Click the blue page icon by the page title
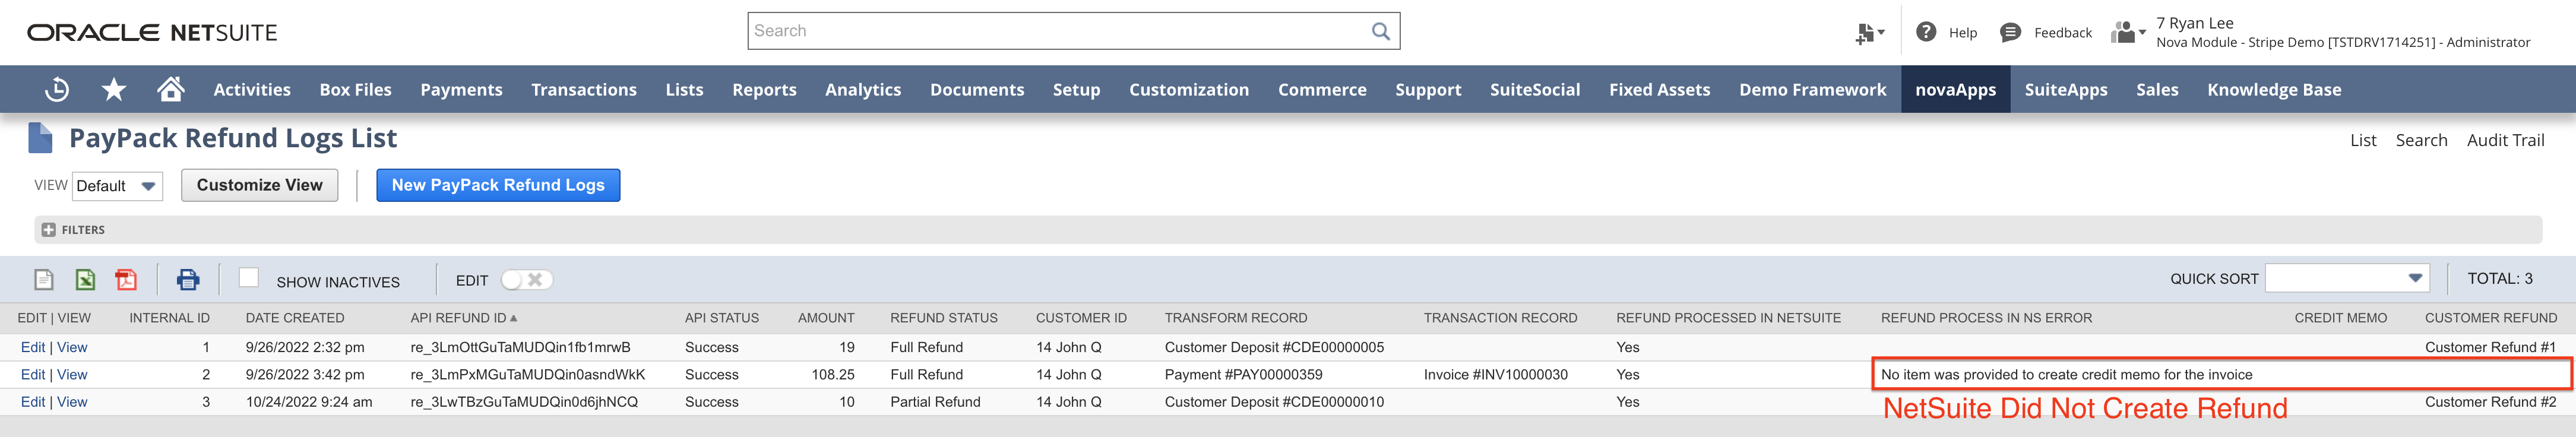The height and width of the screenshot is (437, 2576). pos(40,138)
